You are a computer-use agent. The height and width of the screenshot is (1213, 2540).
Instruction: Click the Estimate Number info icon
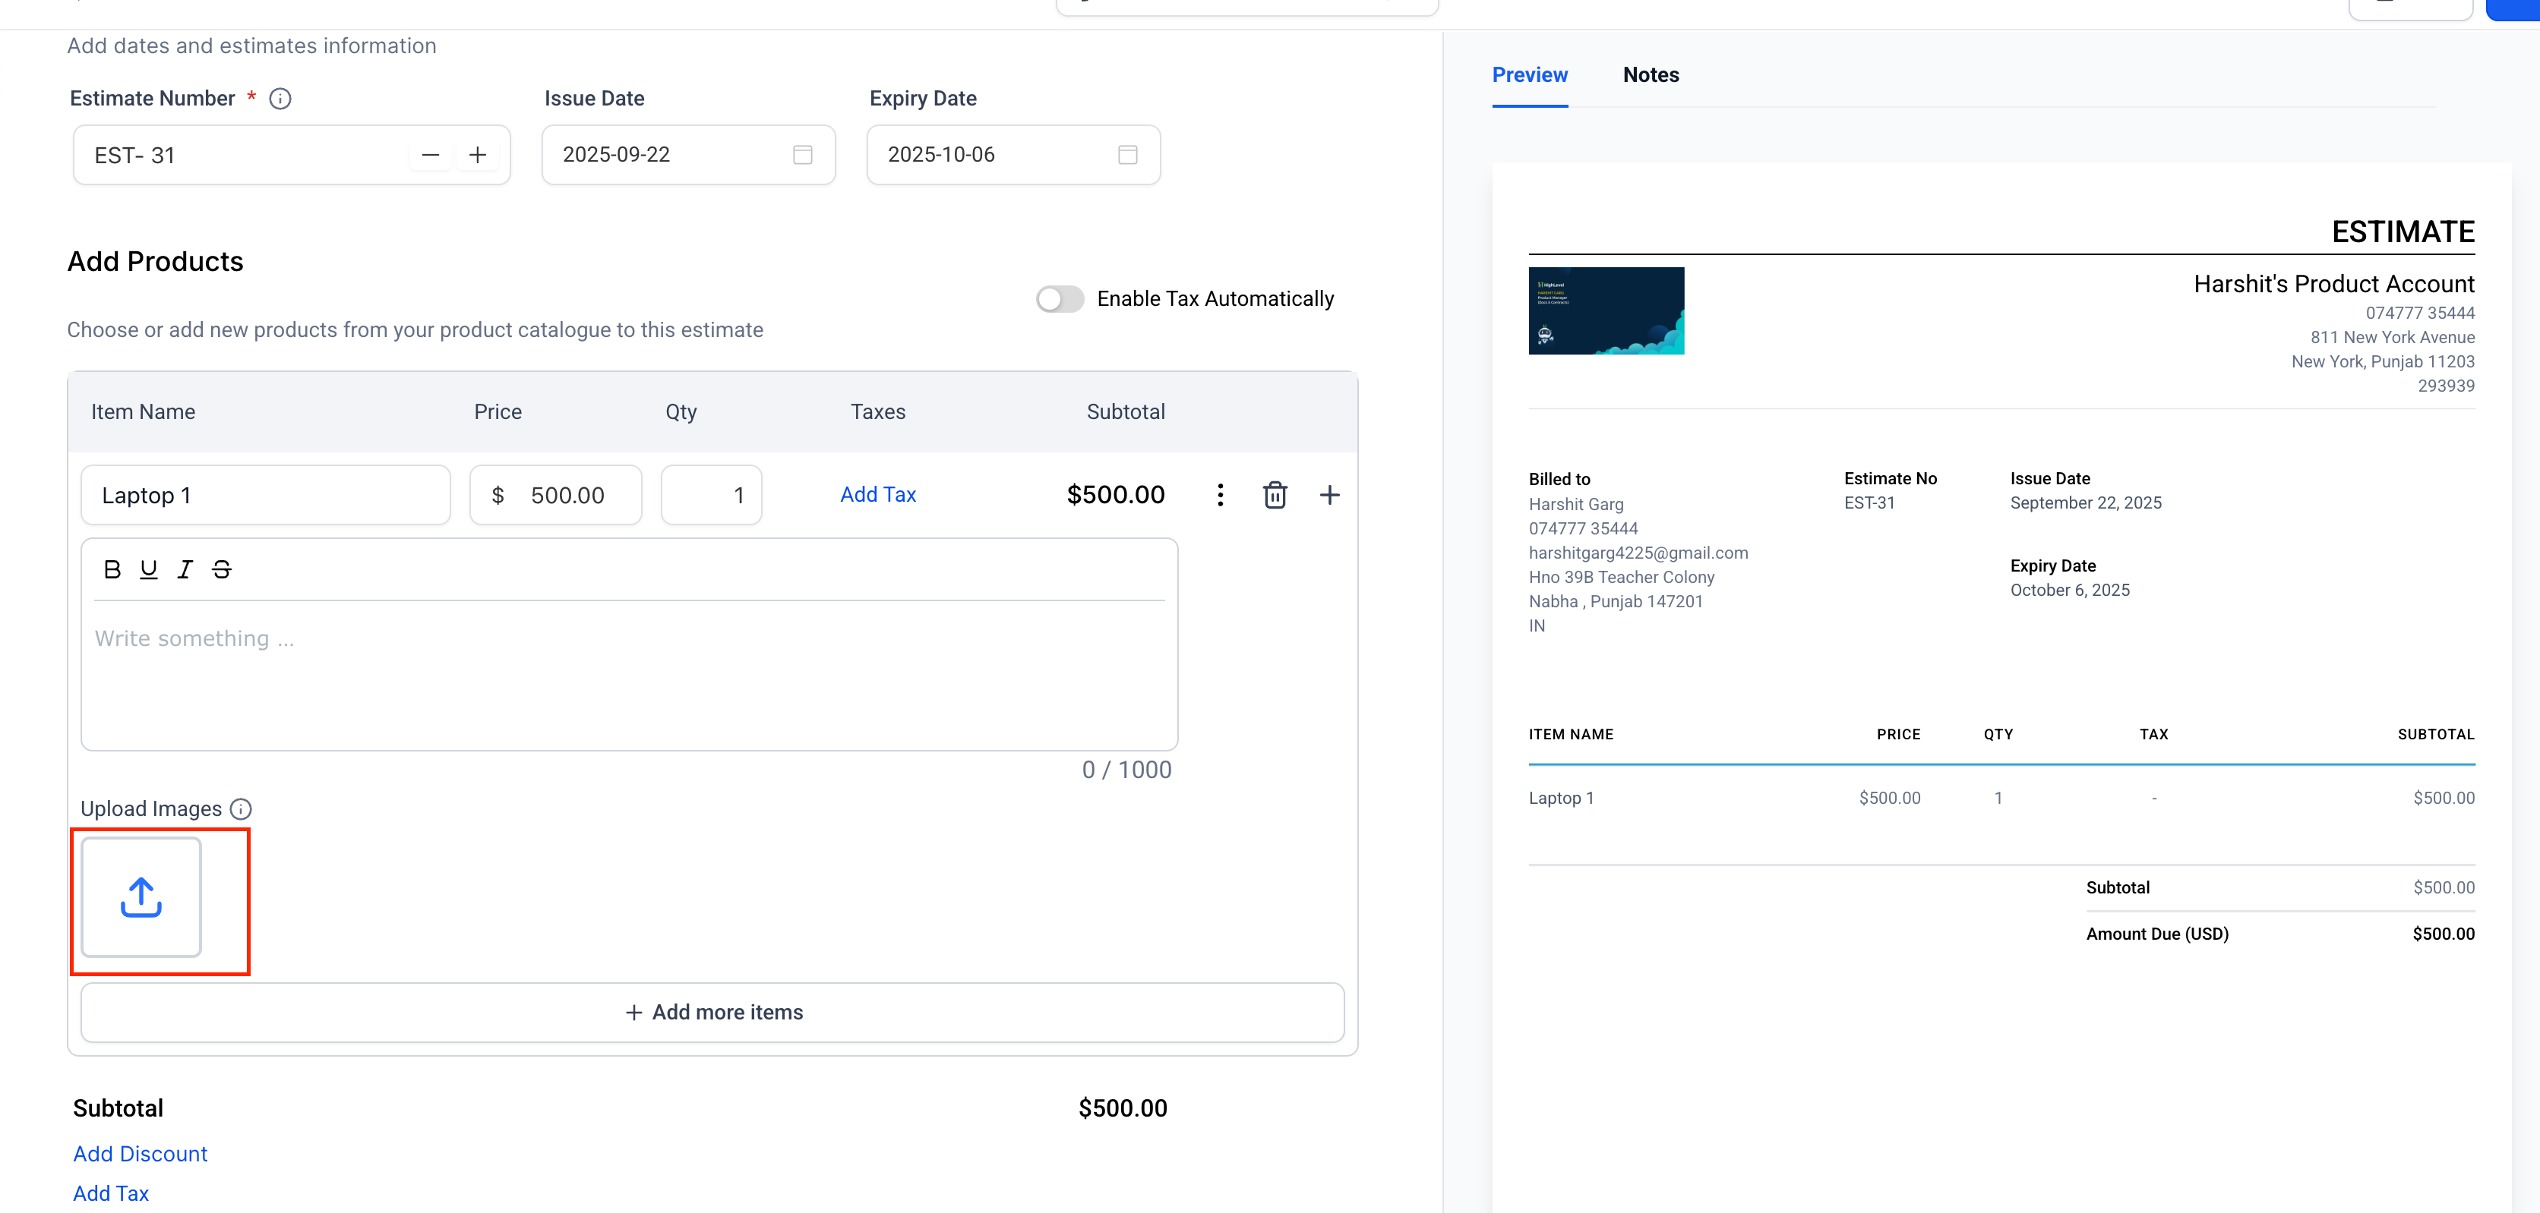point(280,99)
